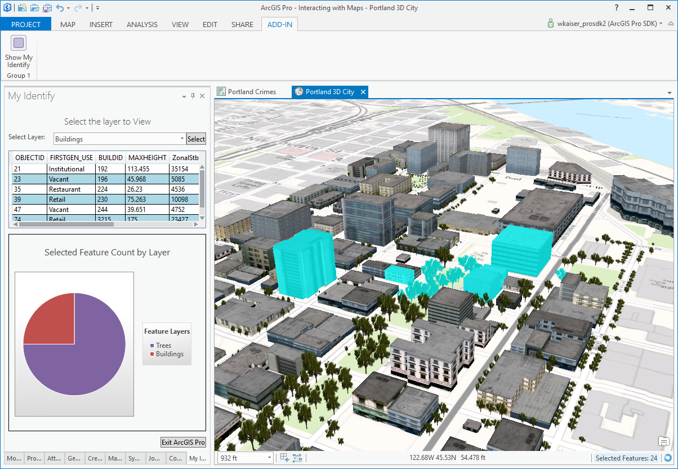
Task: Open the map scale dropdown showing 932 ft
Action: [x=265, y=457]
